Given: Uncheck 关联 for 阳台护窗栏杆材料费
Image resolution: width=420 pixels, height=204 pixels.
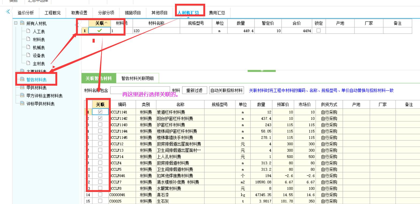Looking at the screenshot, I should click(x=100, y=118).
